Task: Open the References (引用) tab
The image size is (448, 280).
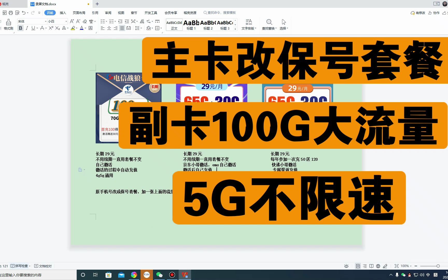Action: [x=95, y=13]
